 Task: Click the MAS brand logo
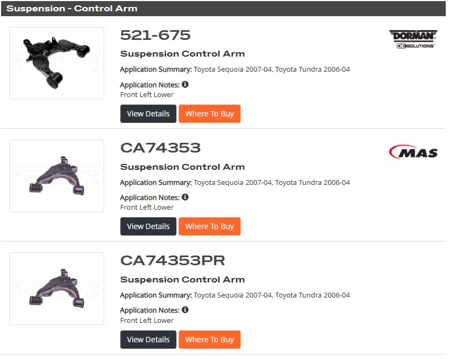tap(413, 152)
